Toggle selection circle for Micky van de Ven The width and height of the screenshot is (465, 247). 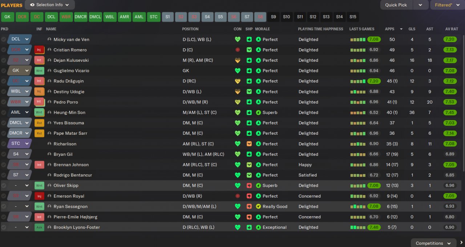click(4, 39)
